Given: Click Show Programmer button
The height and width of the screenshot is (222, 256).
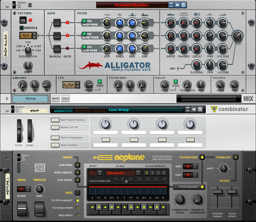Looking at the screenshot, I should 55,138.
